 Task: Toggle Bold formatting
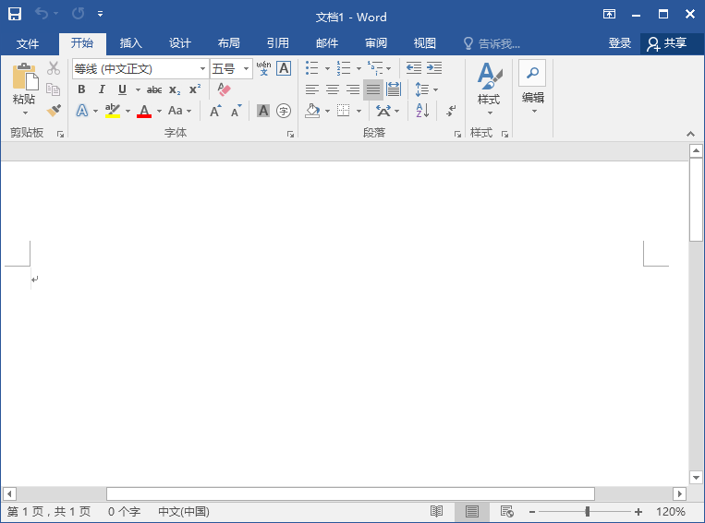(x=81, y=89)
